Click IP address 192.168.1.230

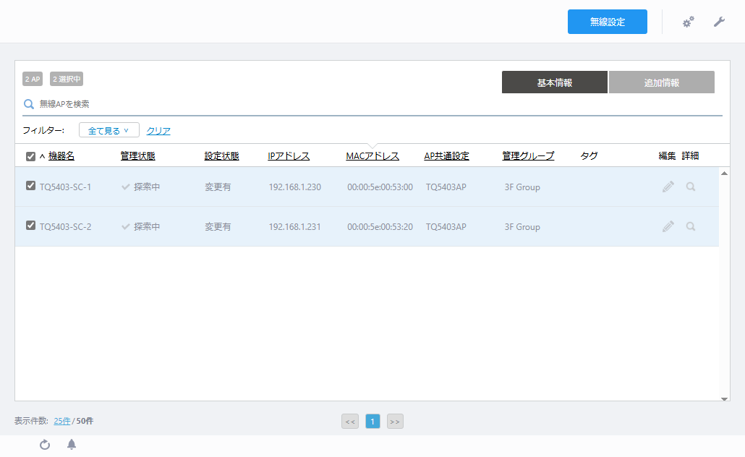(295, 187)
